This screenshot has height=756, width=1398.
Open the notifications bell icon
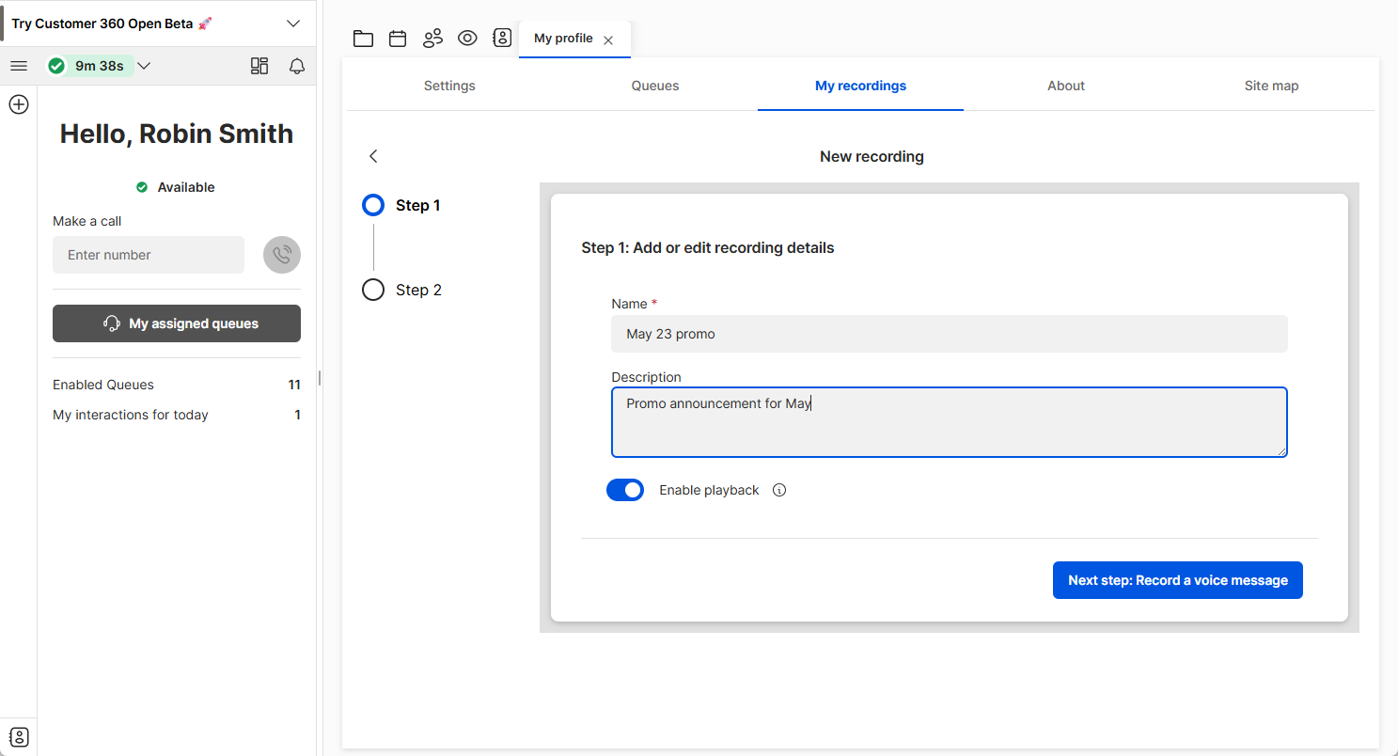point(297,66)
